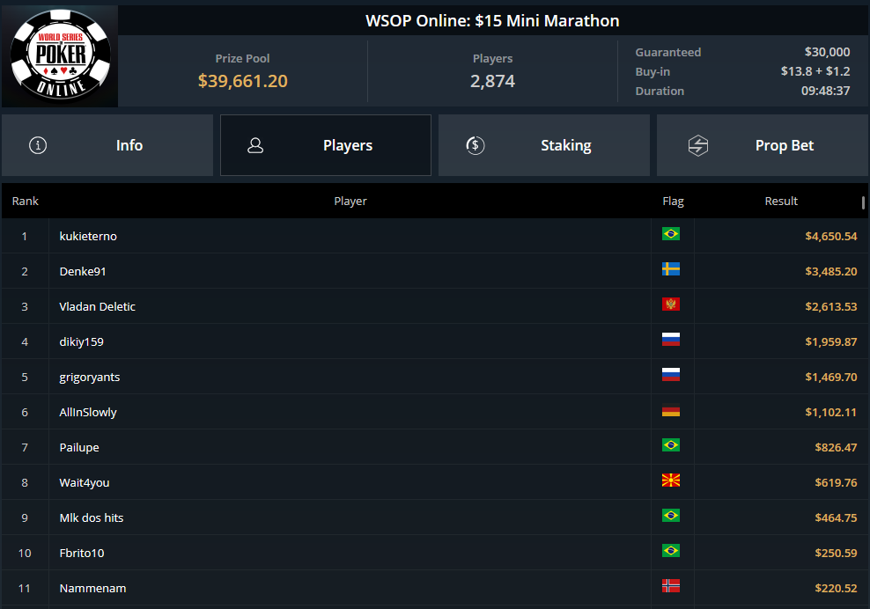Select player Vladan Deletic
870x609 pixels.
[x=97, y=306]
